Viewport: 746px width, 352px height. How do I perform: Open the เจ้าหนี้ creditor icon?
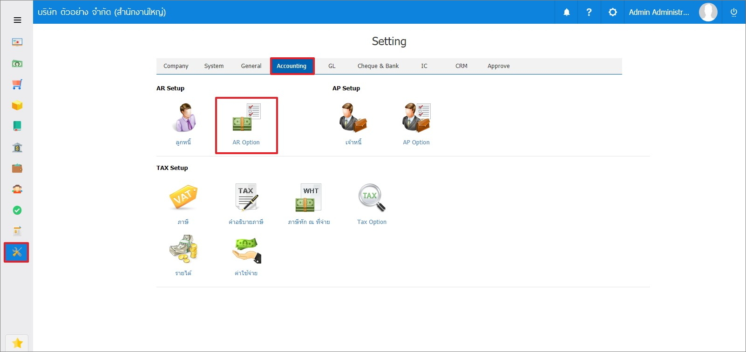tap(353, 118)
